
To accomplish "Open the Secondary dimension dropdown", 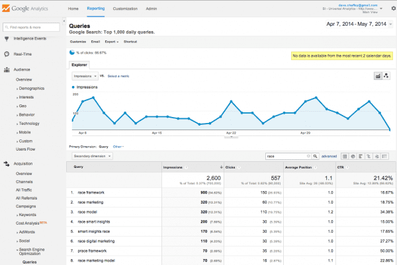I will tap(92, 156).
